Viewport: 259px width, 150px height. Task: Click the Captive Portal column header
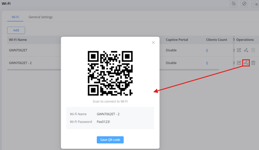pyautogui.click(x=177, y=40)
